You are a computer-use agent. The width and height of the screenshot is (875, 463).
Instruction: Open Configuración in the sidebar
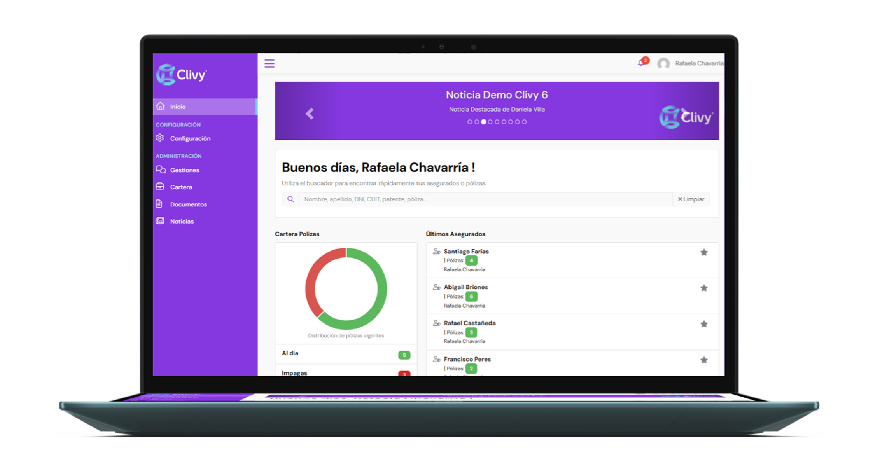(x=190, y=138)
